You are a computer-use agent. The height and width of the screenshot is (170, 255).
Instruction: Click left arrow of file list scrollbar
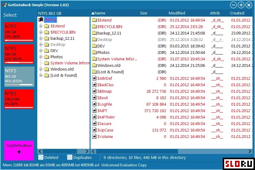pyautogui.click(x=93, y=151)
